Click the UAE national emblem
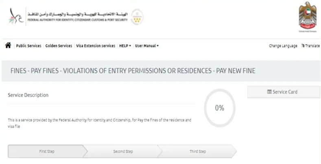 click(308, 17)
